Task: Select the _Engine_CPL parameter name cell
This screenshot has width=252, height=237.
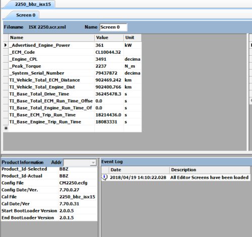Action: pyautogui.click(x=51, y=59)
